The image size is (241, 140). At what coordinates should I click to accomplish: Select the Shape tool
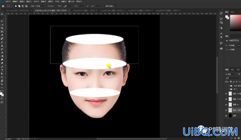2,77
